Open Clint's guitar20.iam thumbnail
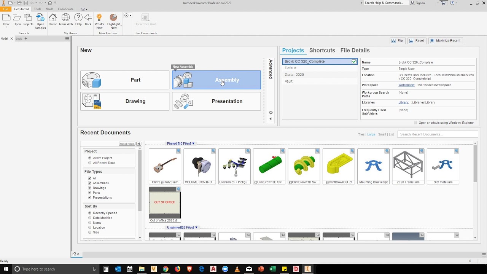This screenshot has width=487, height=274. click(x=165, y=166)
